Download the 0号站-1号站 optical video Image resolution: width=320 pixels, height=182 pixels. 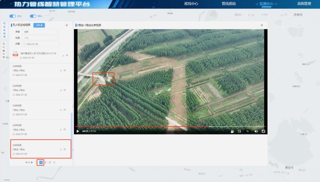tap(61, 149)
